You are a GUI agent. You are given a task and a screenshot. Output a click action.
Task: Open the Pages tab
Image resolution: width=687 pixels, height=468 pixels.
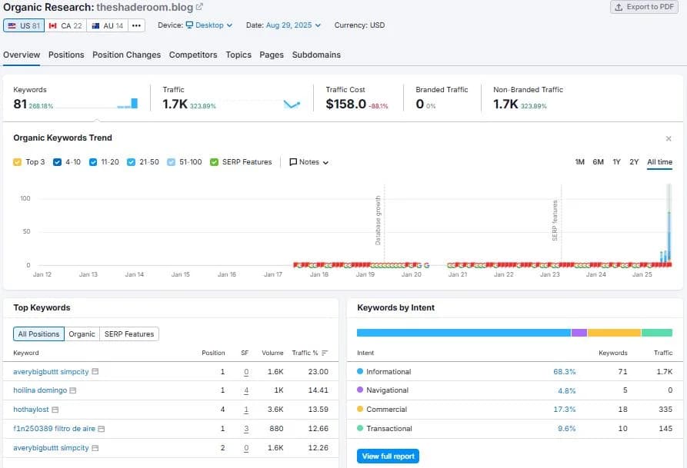pyautogui.click(x=272, y=55)
